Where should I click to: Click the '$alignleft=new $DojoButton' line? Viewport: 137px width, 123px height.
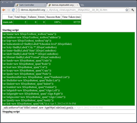[31, 91]
